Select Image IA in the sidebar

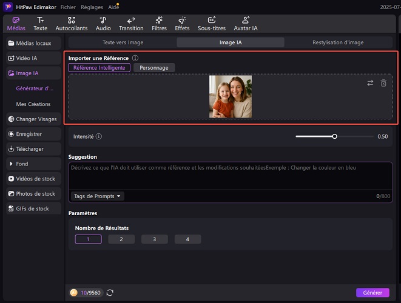(33, 73)
